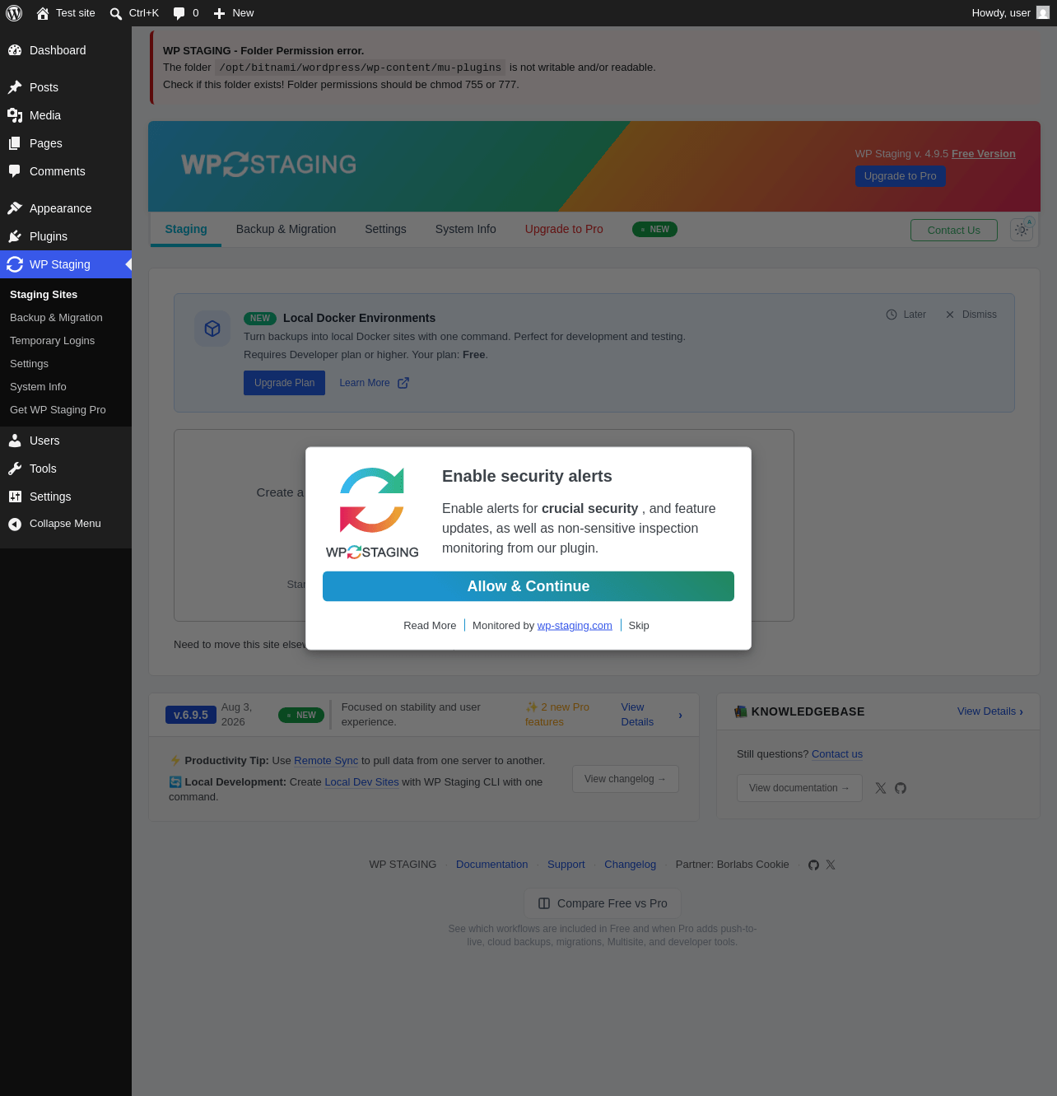Click the Upgrade to Pro banner button
Screen dimensions: 1057x1096
(x=901, y=176)
